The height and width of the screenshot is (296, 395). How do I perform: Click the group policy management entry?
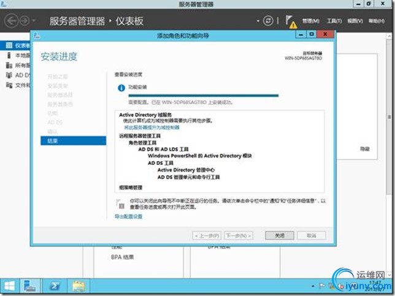click(131, 188)
